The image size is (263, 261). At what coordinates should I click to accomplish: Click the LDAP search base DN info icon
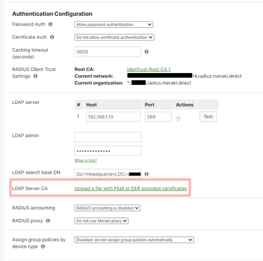(147, 174)
